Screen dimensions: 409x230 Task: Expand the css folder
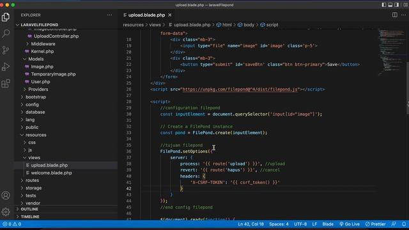(x=32, y=142)
